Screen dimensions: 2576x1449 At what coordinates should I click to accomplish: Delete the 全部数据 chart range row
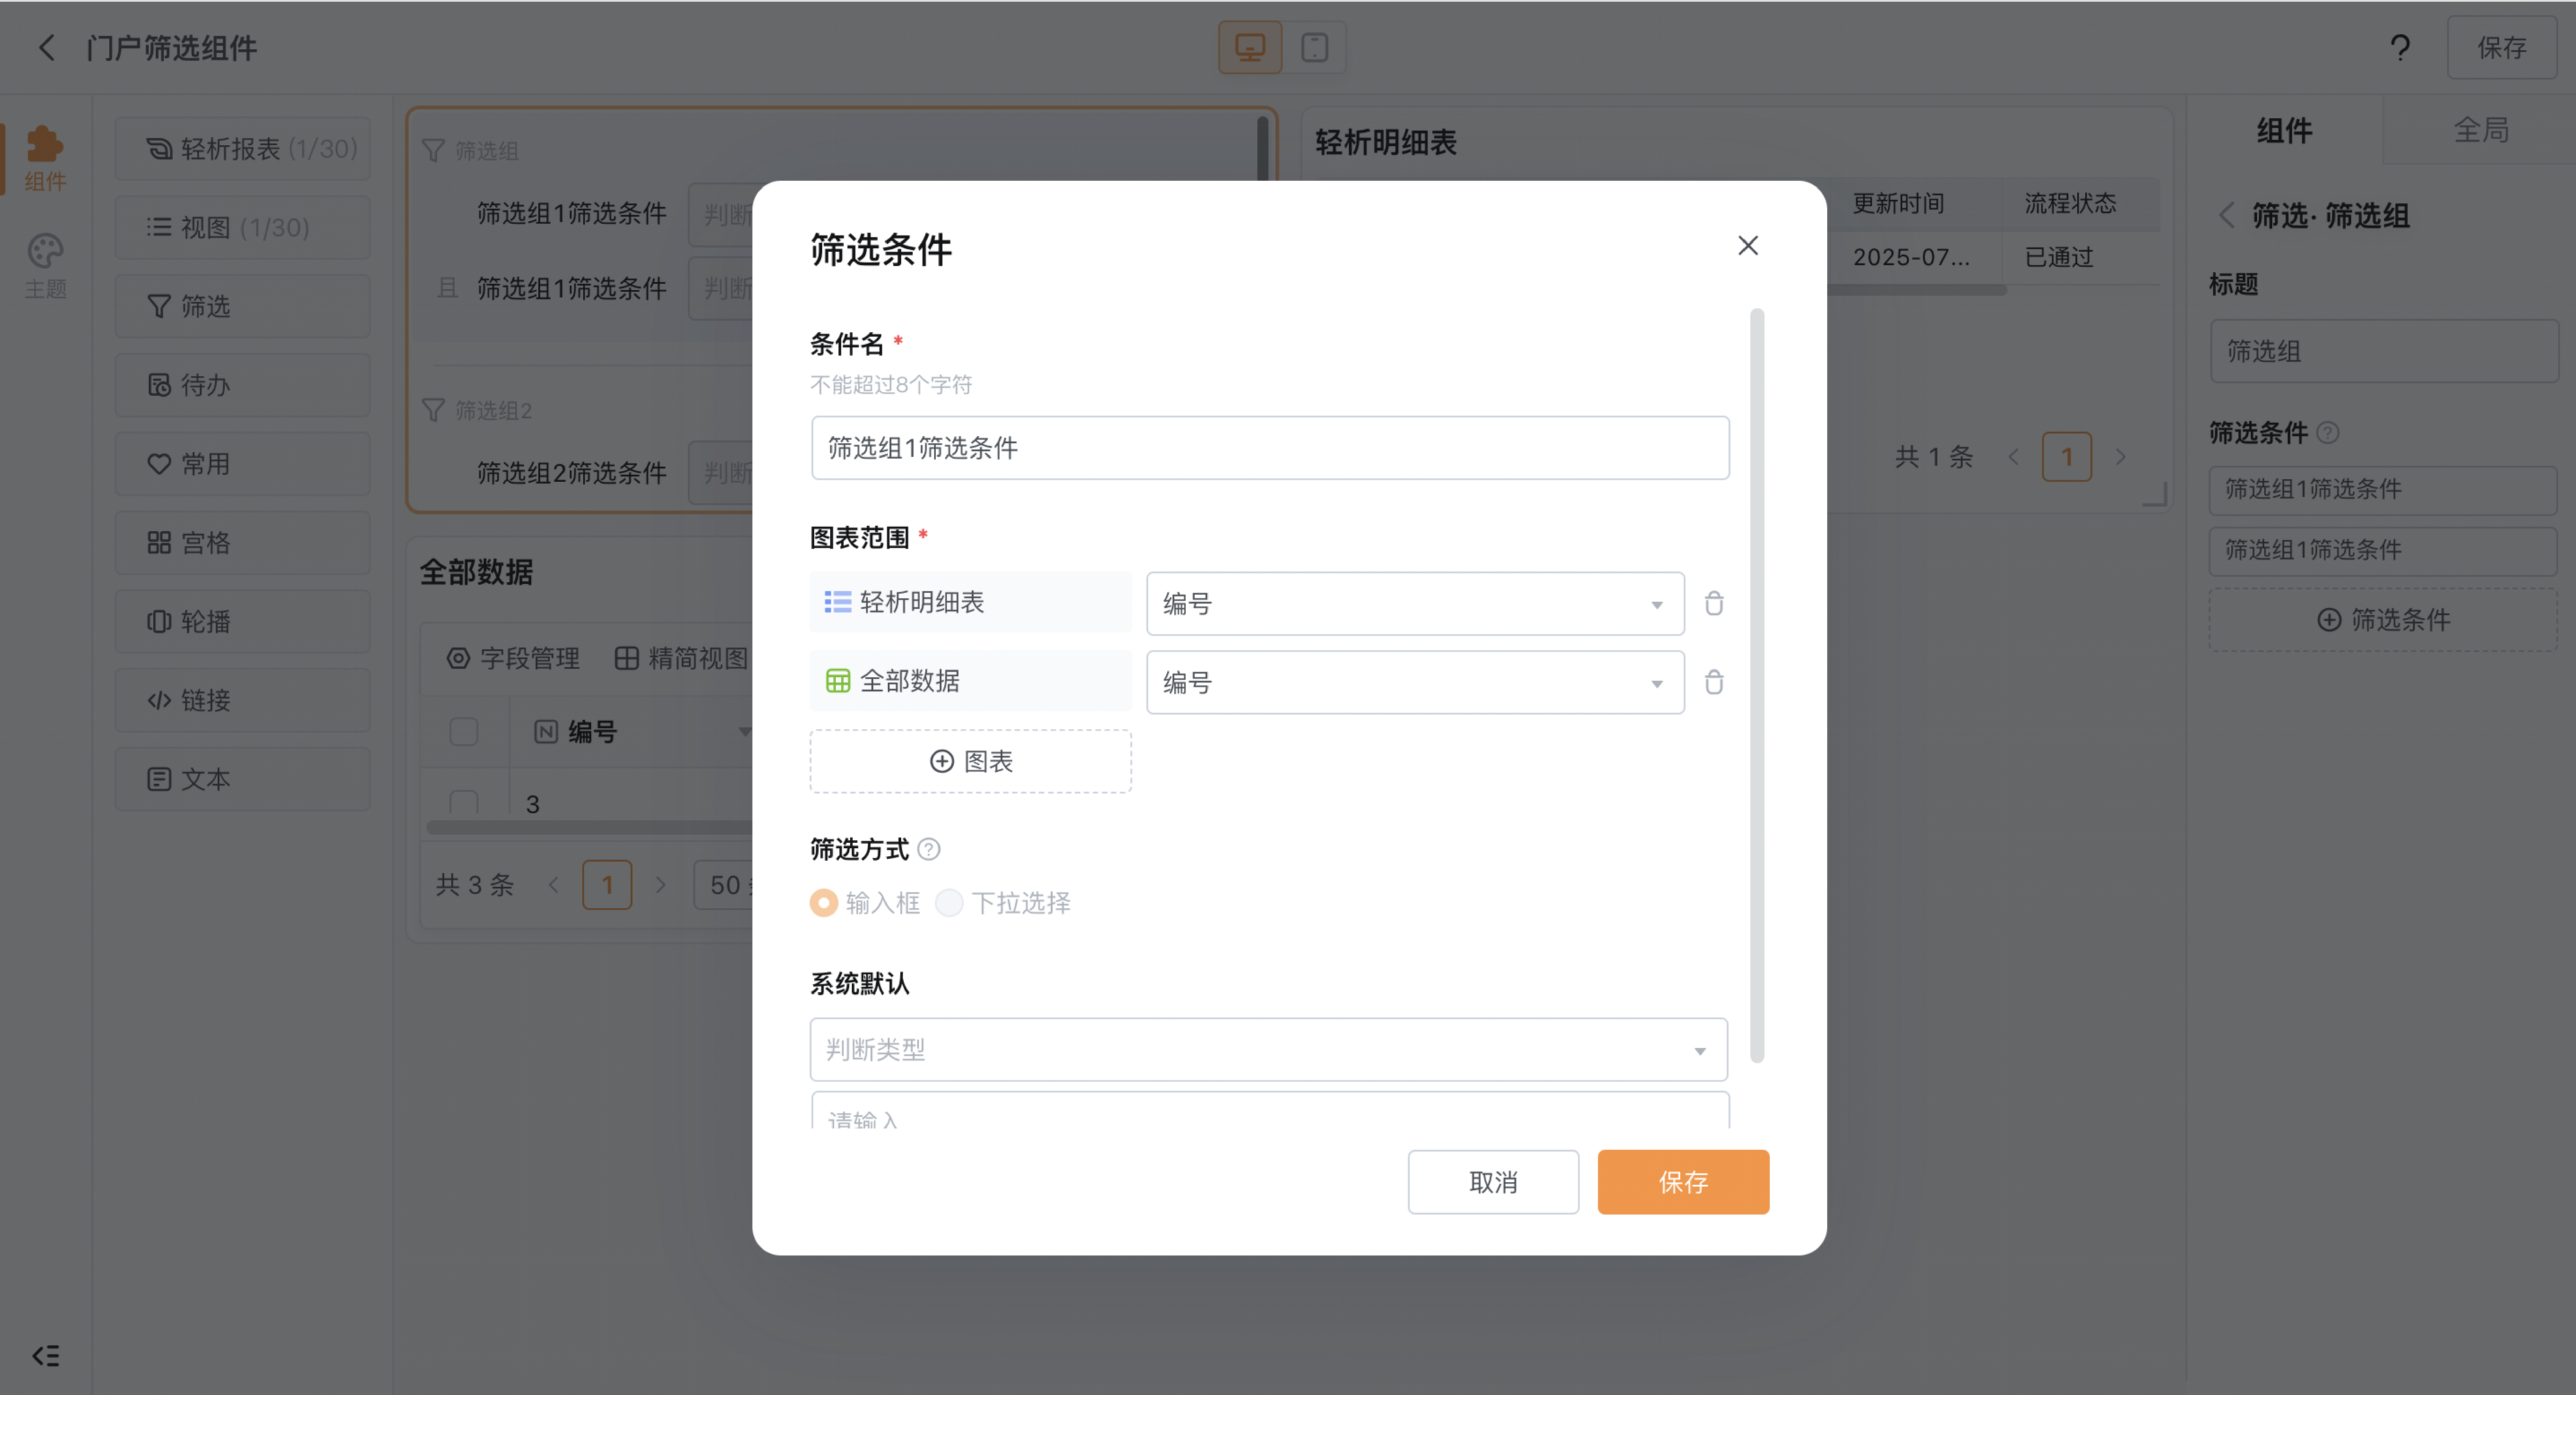click(x=1714, y=682)
